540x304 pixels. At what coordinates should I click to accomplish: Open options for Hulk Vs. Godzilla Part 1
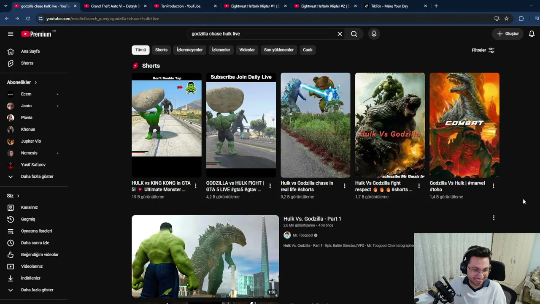(494, 218)
